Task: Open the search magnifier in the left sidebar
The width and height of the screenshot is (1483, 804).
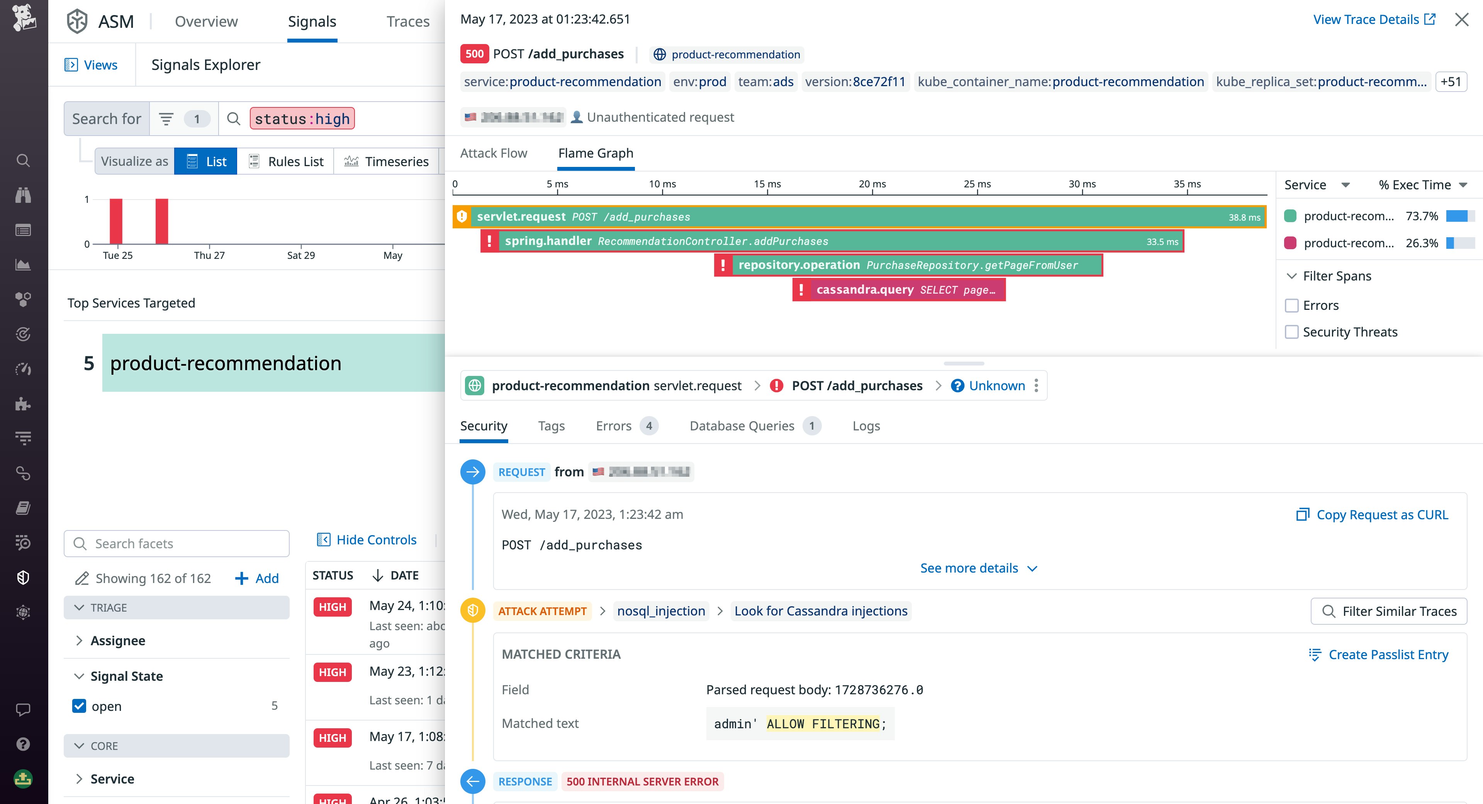Action: (x=23, y=160)
